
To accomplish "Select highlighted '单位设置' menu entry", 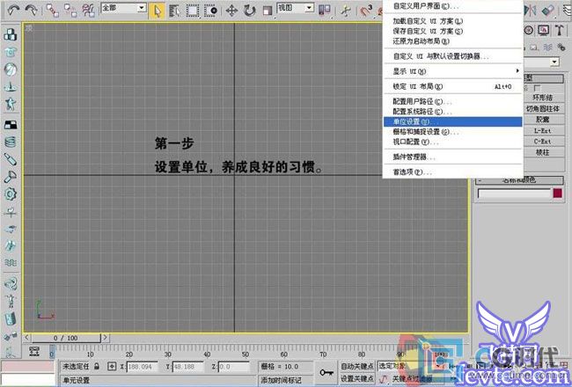I will [x=452, y=122].
